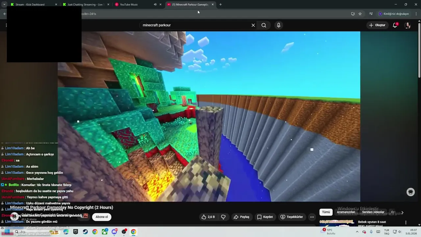Click the Oluştur create button

coord(377,25)
